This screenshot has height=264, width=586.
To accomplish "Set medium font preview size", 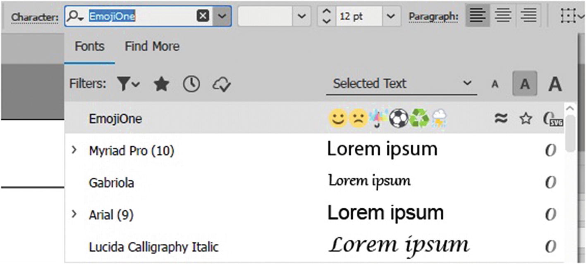I will coord(525,84).
